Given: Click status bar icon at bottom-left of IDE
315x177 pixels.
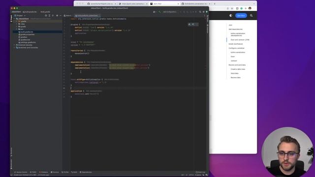Looking at the screenshot, I should tap(12, 175).
